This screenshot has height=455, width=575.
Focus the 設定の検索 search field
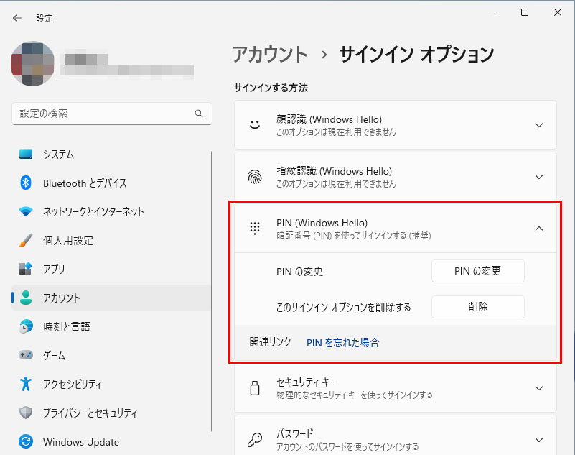click(112, 114)
